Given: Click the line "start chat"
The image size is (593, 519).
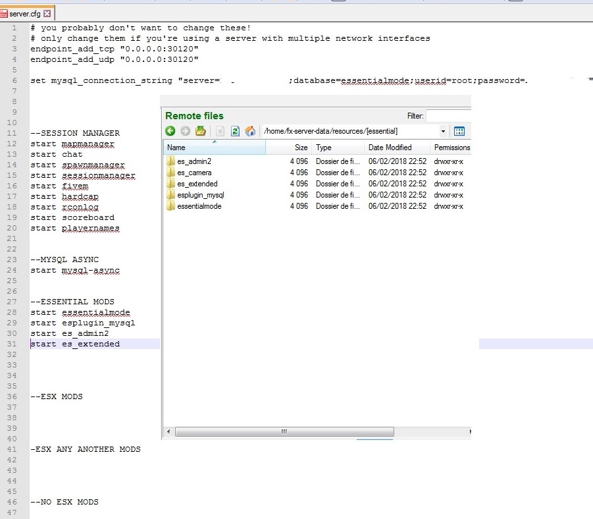Looking at the screenshot, I should 57,155.
